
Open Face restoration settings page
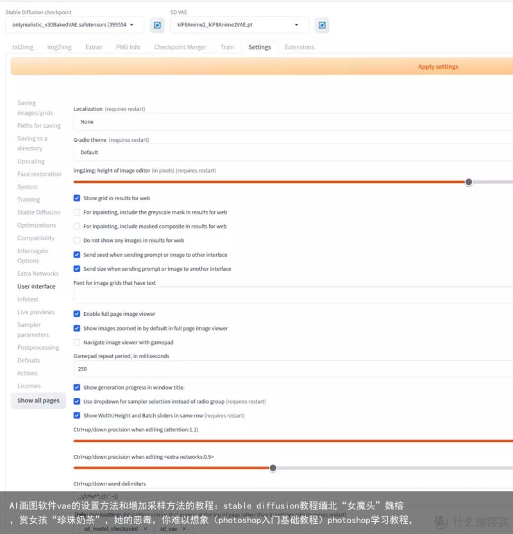[x=40, y=174]
